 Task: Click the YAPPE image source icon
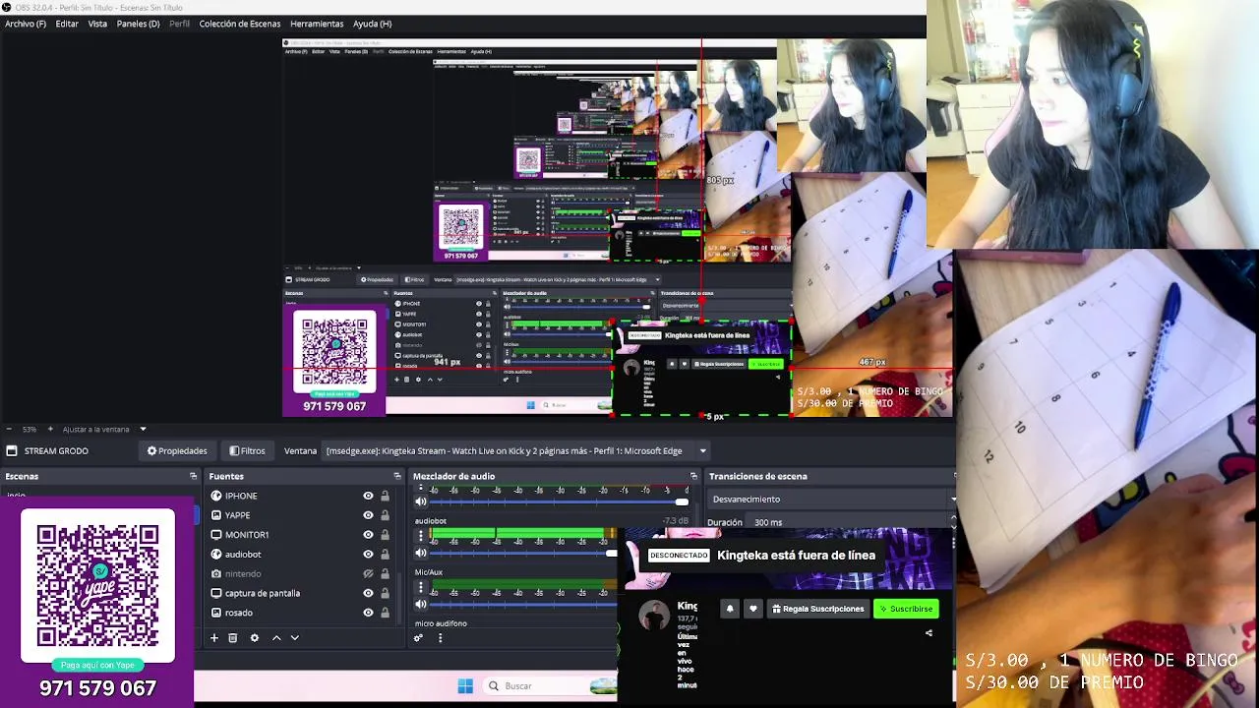click(x=216, y=515)
